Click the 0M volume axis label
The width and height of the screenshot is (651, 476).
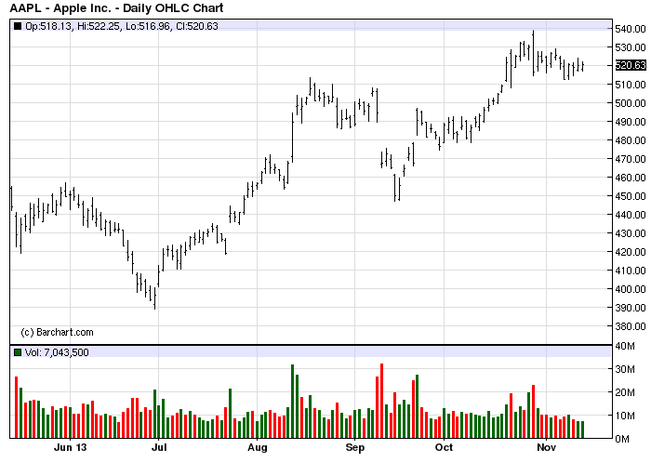[622, 439]
